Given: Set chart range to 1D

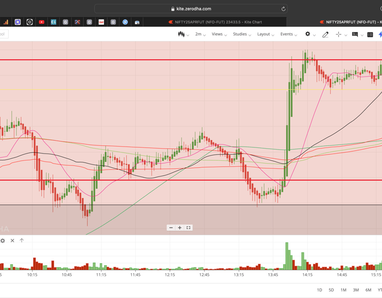Looking at the screenshot, I should click(319, 290).
